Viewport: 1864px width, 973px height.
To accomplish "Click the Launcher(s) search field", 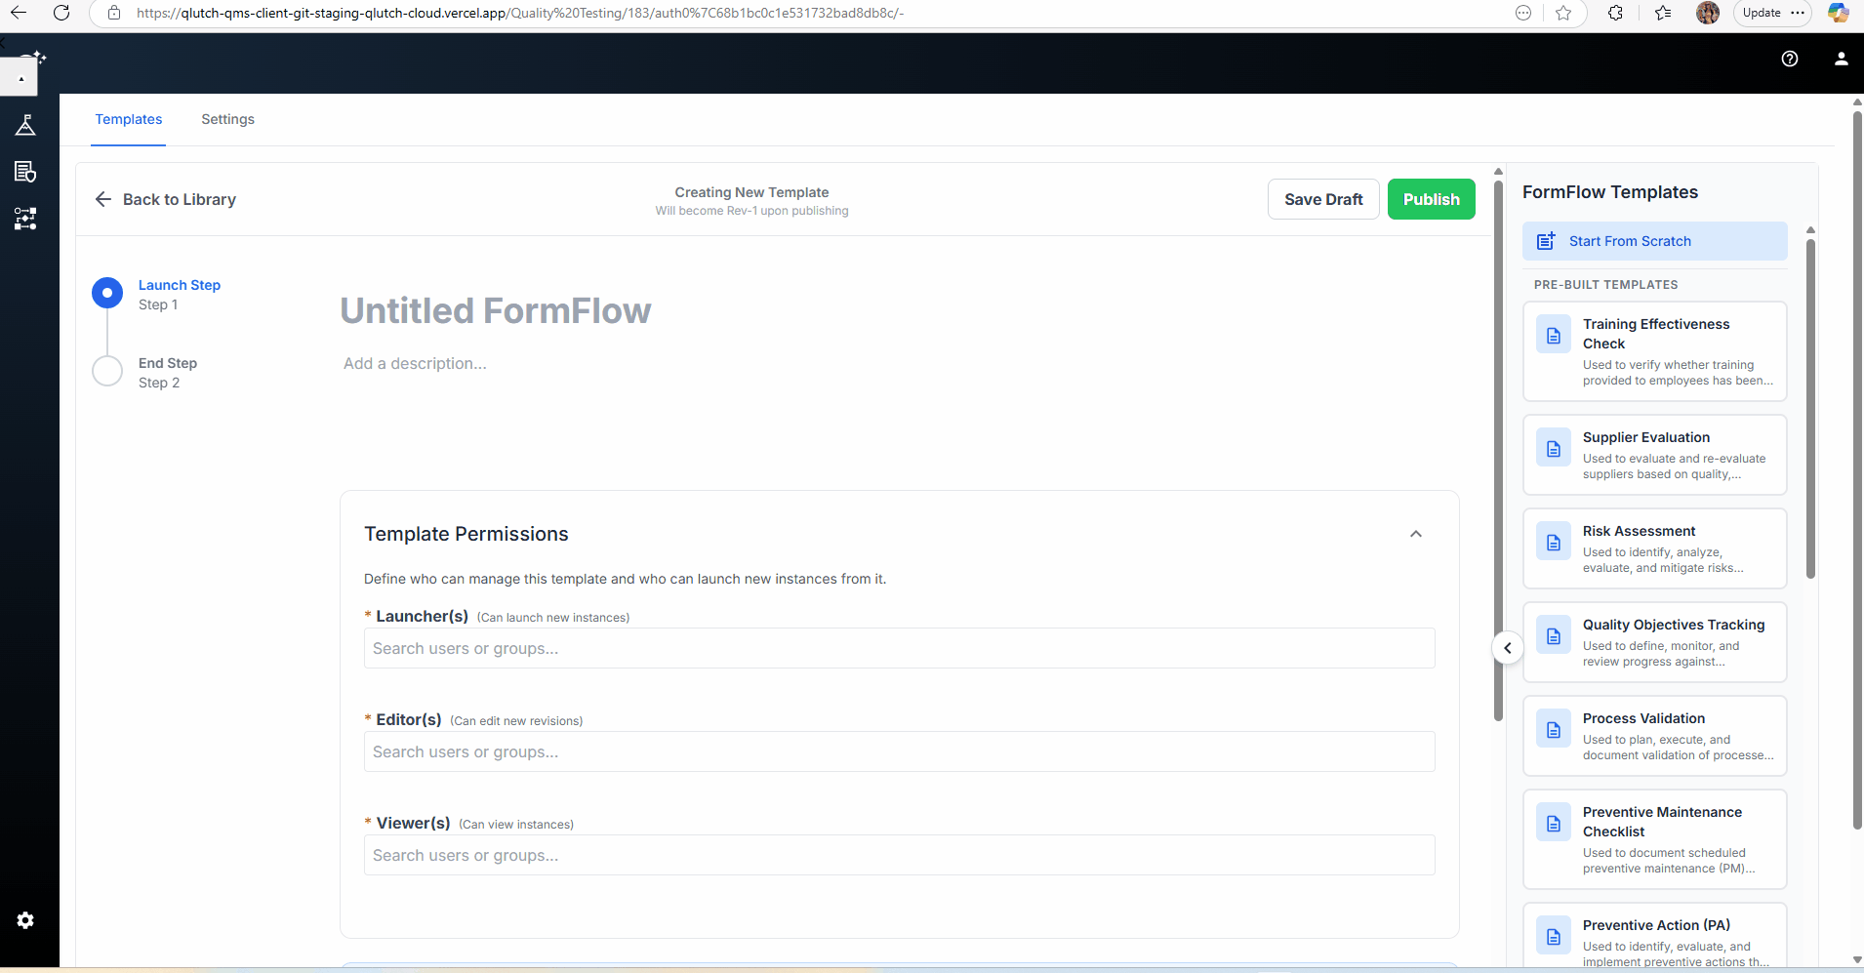I will (x=899, y=649).
